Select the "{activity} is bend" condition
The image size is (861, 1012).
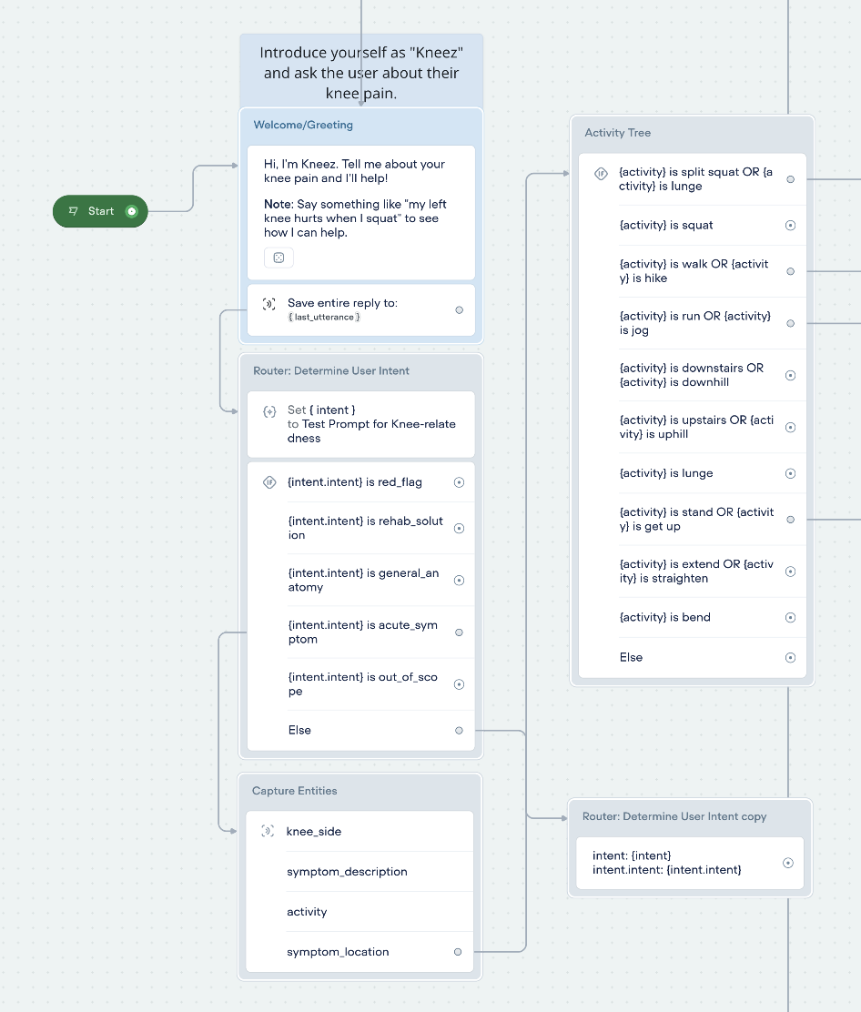[x=665, y=617]
